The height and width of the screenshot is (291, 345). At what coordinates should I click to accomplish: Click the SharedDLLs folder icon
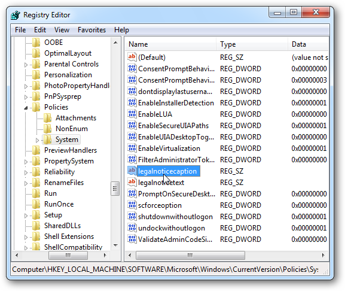(36, 226)
